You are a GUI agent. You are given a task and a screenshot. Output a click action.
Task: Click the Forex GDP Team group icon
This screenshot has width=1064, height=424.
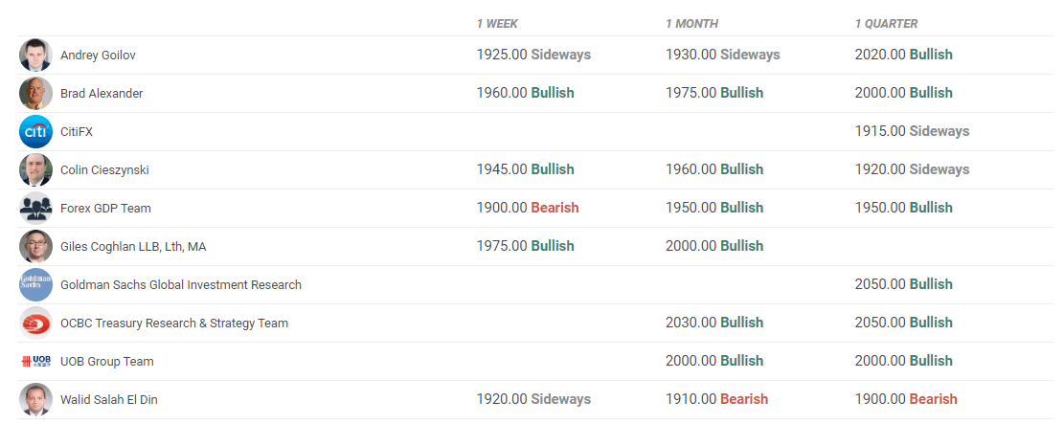(35, 209)
